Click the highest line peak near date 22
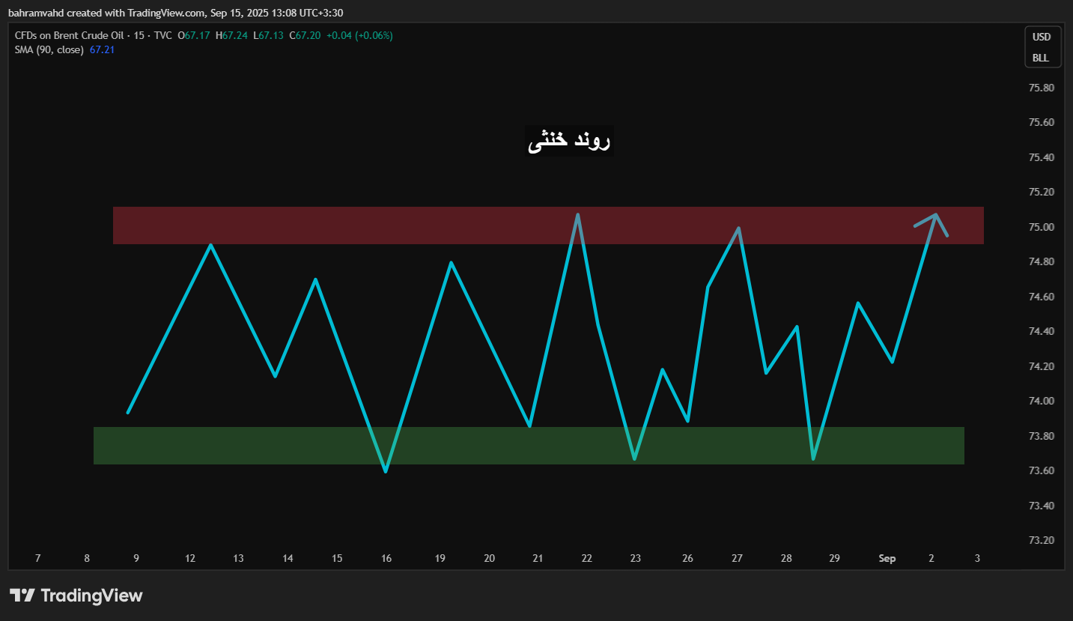1073x621 pixels. coord(577,215)
